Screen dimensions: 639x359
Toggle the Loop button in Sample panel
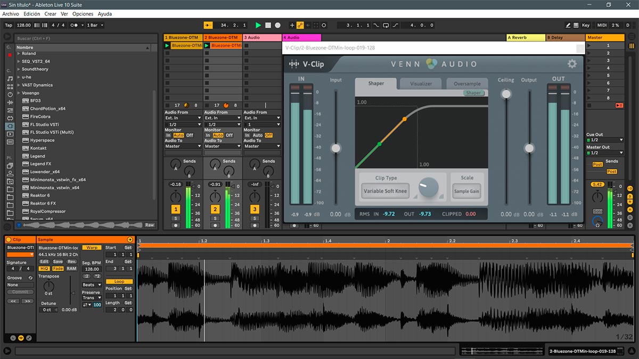pos(119,281)
